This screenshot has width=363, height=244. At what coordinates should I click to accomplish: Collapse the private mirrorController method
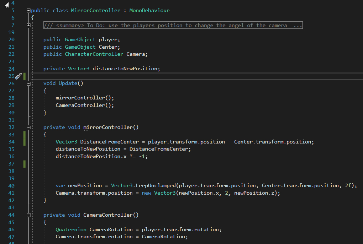[x=28, y=127]
